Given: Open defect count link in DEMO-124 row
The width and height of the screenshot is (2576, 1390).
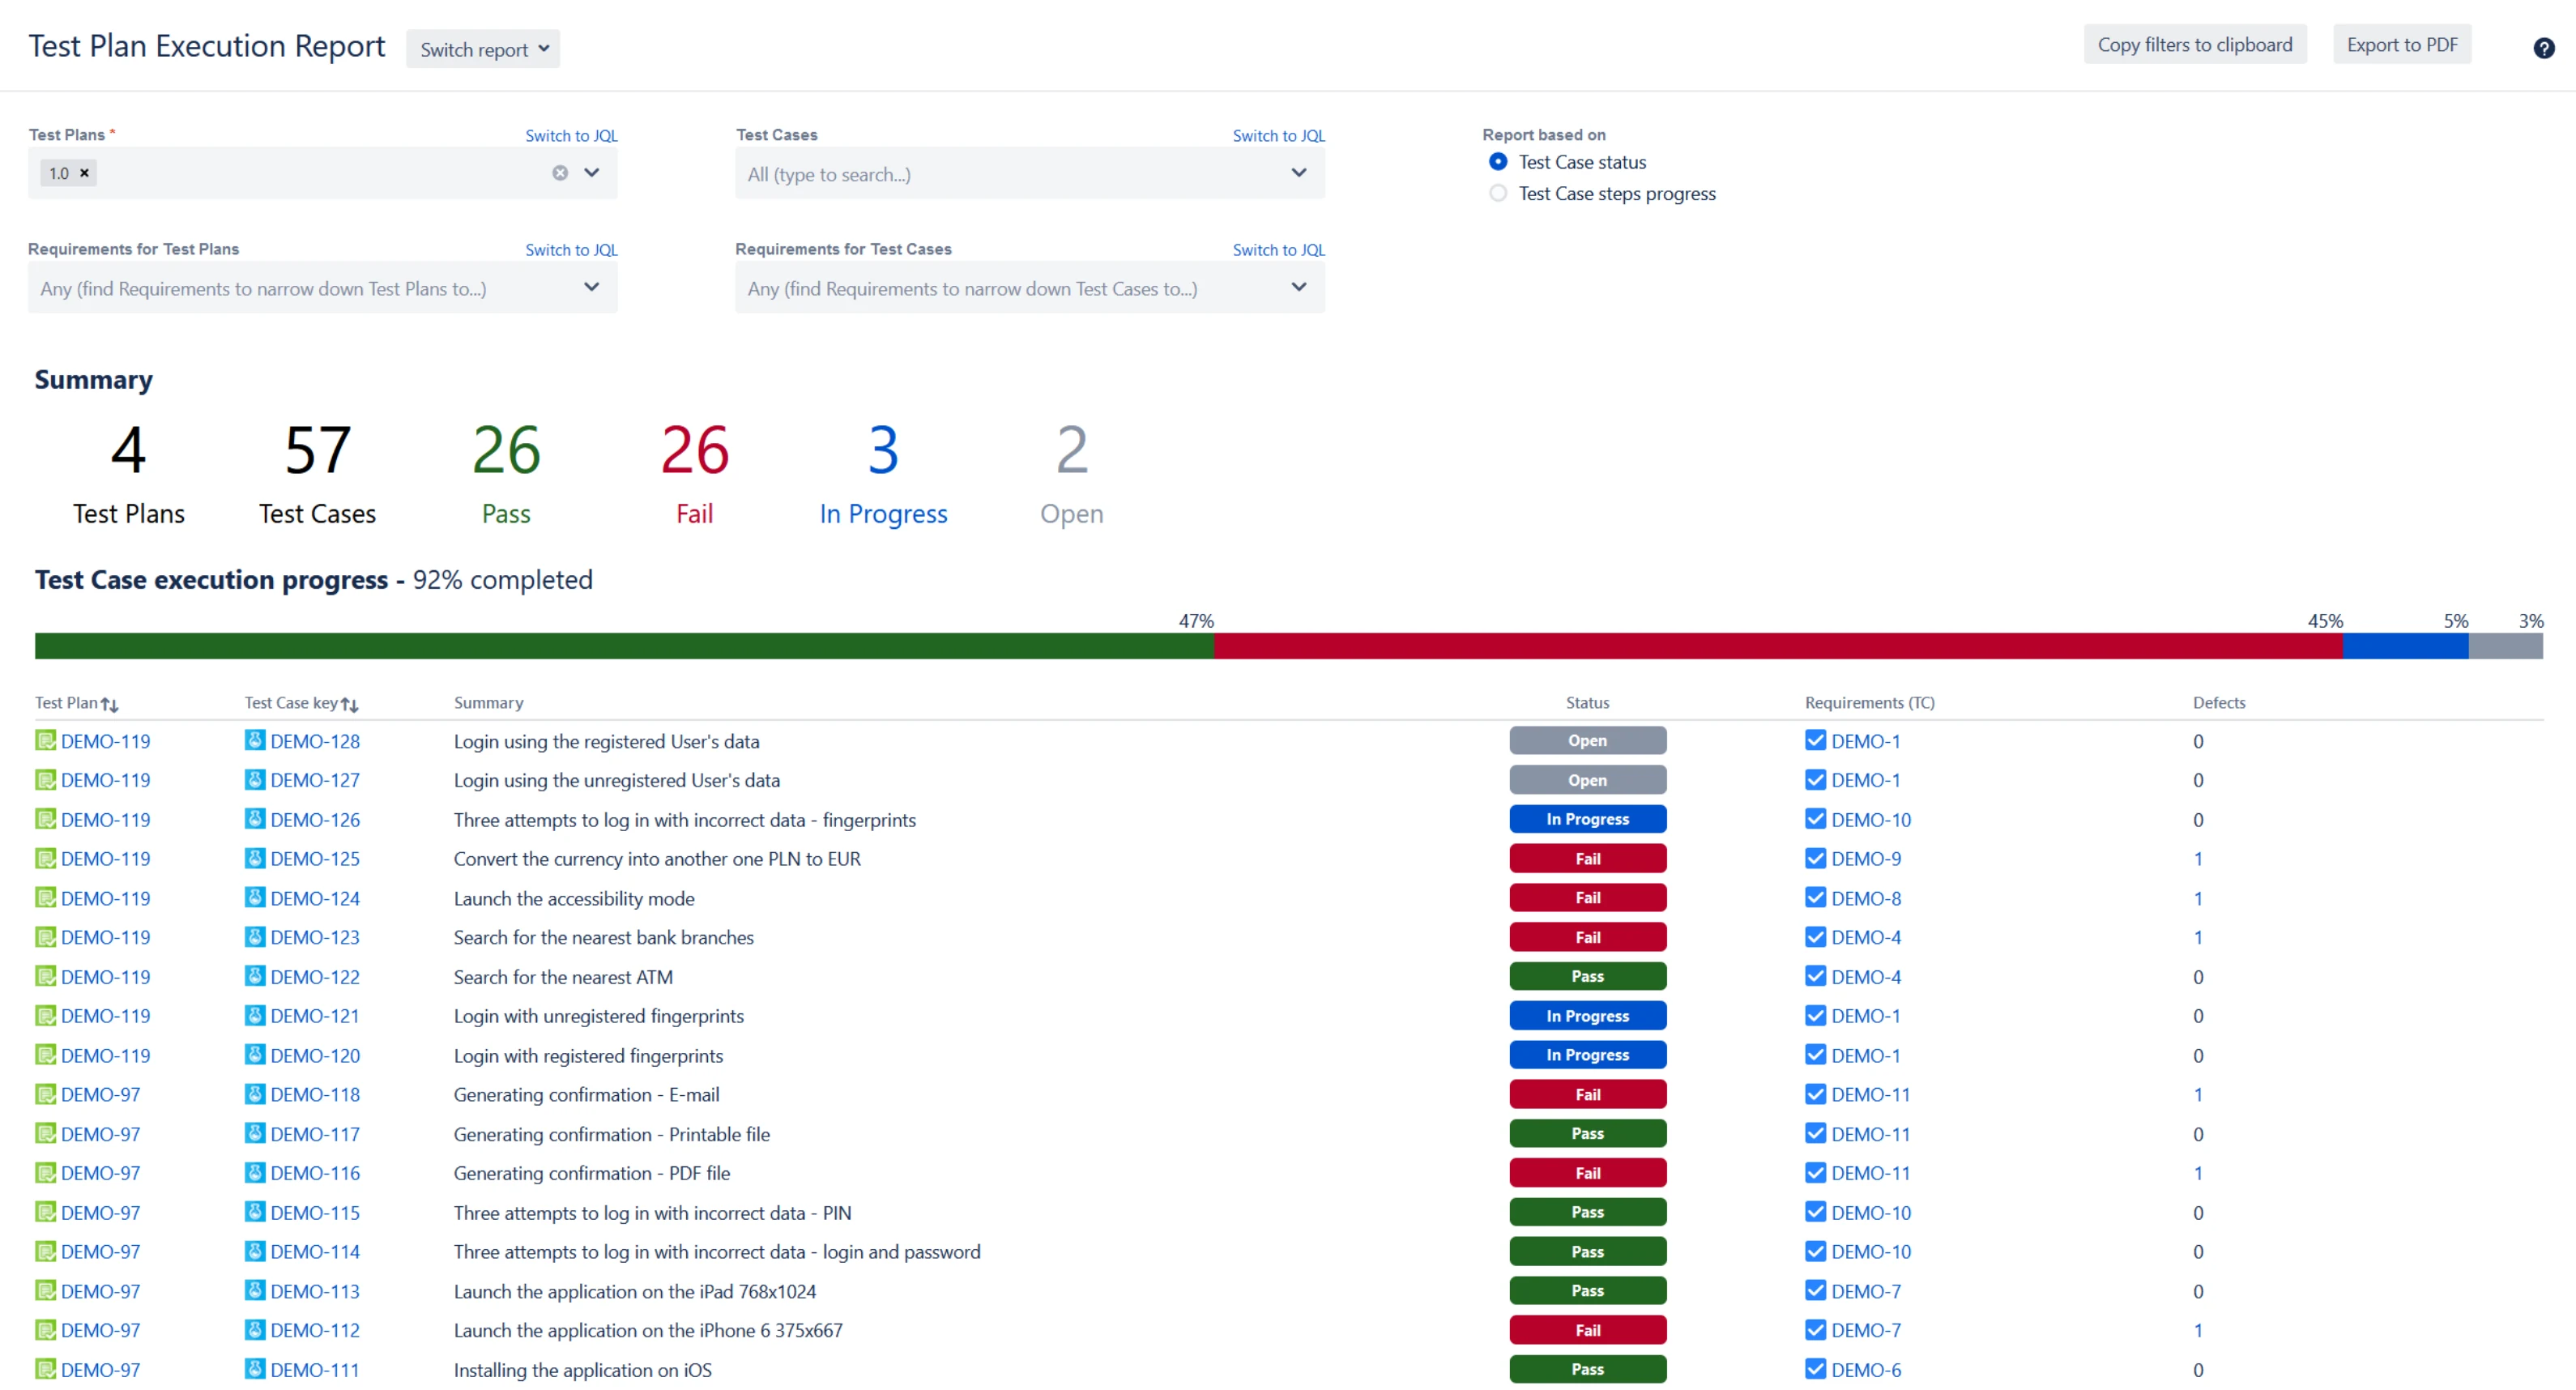Looking at the screenshot, I should click(2197, 898).
